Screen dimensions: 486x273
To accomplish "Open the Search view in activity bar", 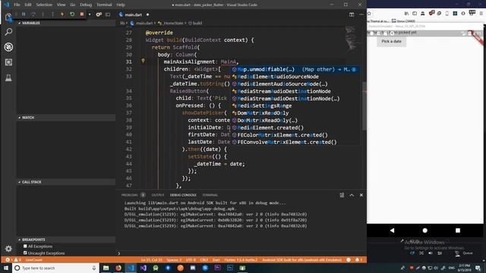I will click(8, 32).
